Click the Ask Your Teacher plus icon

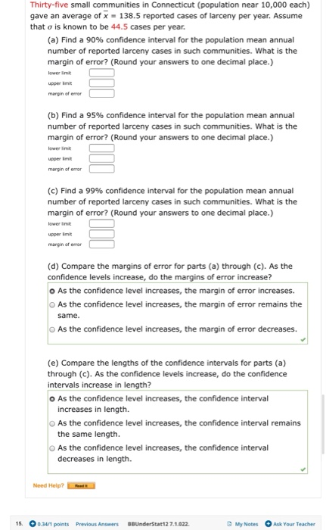pos(269,524)
